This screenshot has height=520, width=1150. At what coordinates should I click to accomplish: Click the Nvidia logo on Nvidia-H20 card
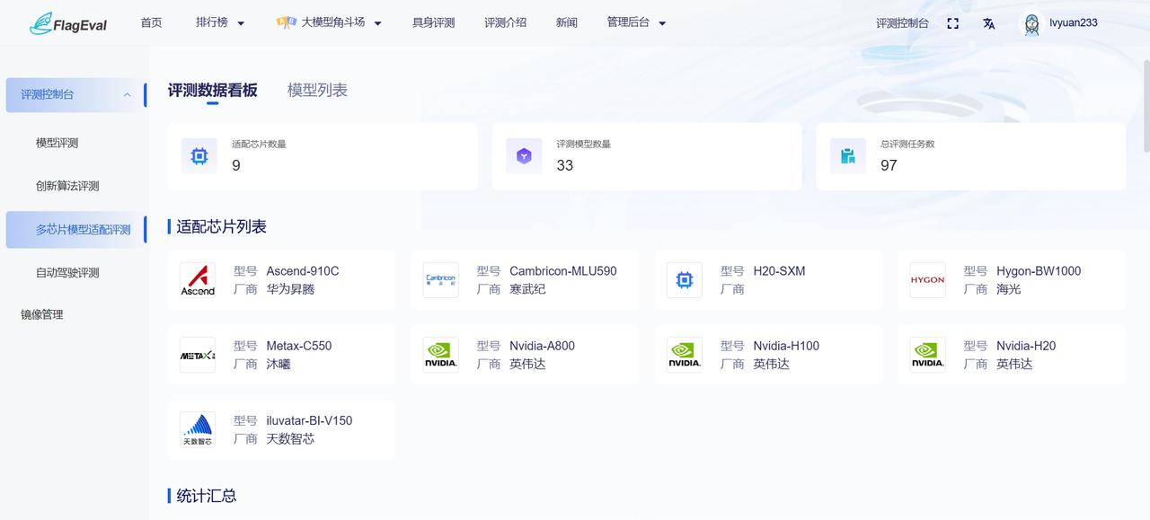(x=928, y=355)
